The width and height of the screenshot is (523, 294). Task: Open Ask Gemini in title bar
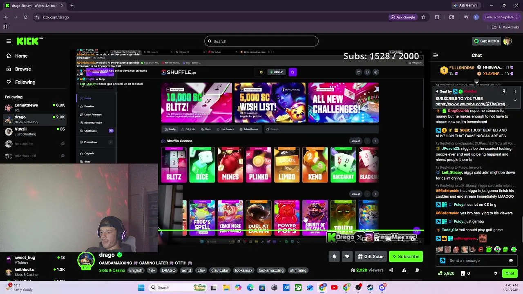pos(465,5)
